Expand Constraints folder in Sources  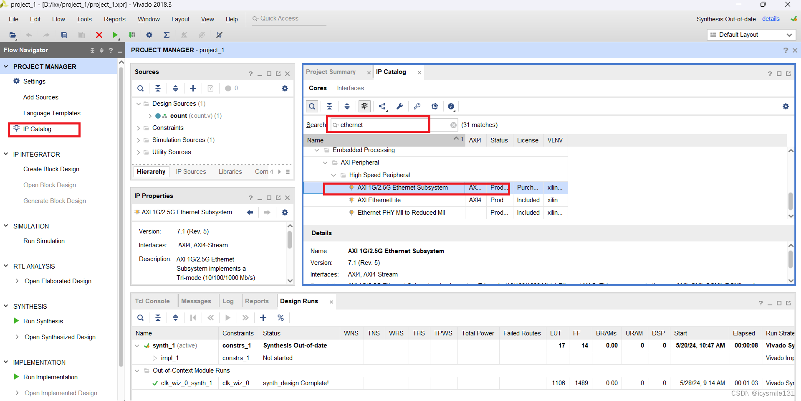coord(138,128)
